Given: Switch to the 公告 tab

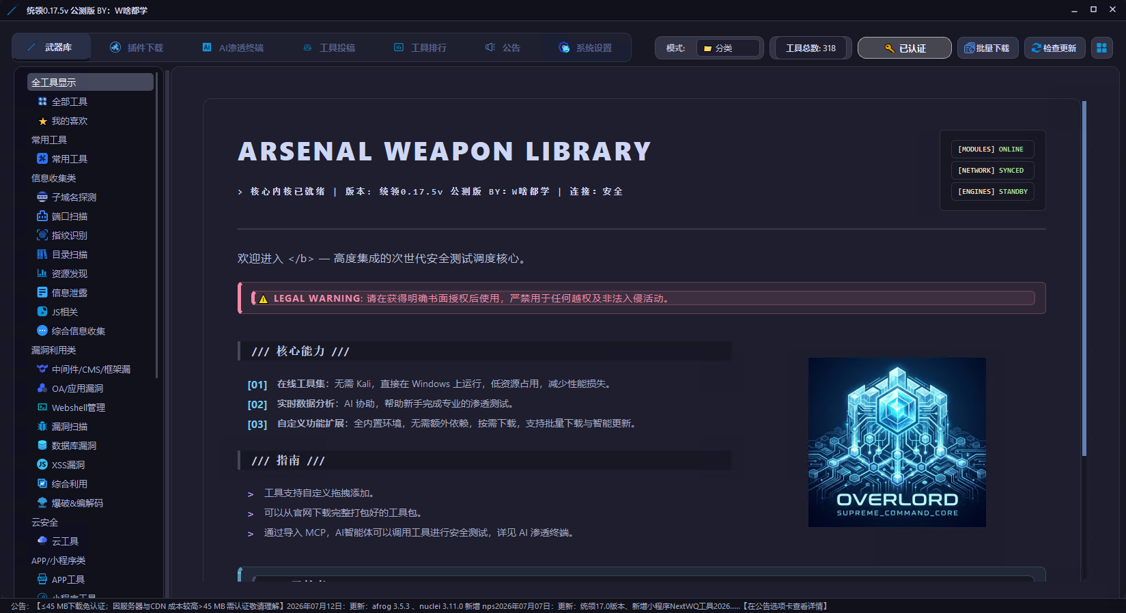Looking at the screenshot, I should 503,48.
